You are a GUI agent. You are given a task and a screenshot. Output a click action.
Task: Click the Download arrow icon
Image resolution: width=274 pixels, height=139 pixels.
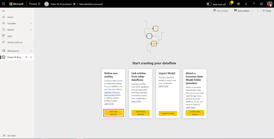point(246,4)
